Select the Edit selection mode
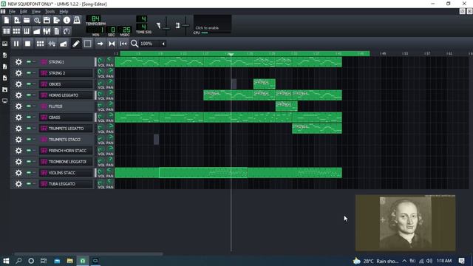The width and height of the screenshot is (473, 266). point(87,44)
